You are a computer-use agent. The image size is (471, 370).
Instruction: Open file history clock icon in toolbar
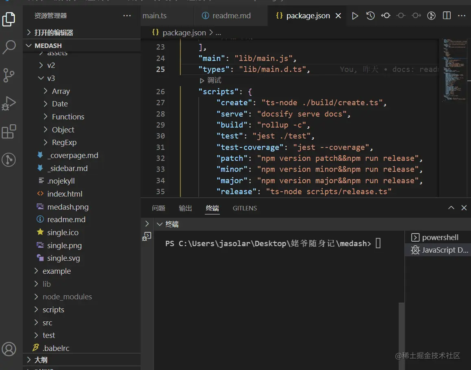click(x=370, y=16)
